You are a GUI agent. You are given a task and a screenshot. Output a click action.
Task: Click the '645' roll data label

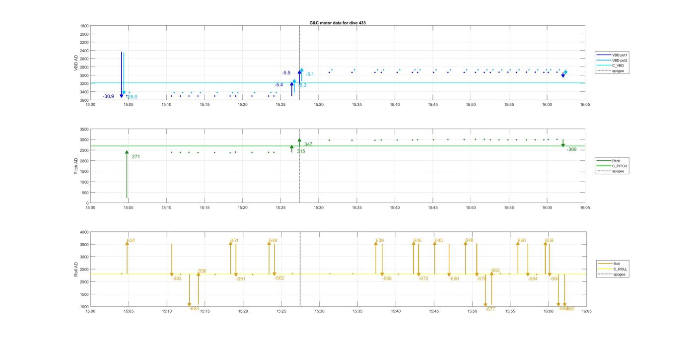tap(439, 241)
